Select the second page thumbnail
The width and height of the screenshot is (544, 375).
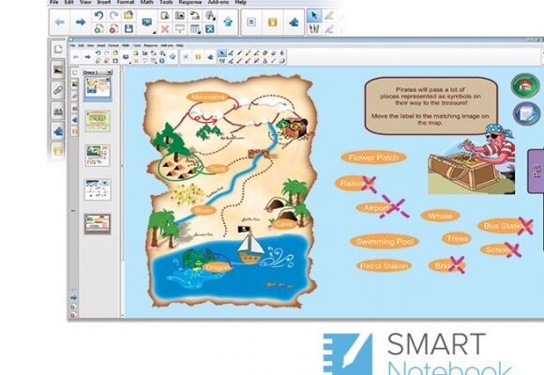pos(98,121)
